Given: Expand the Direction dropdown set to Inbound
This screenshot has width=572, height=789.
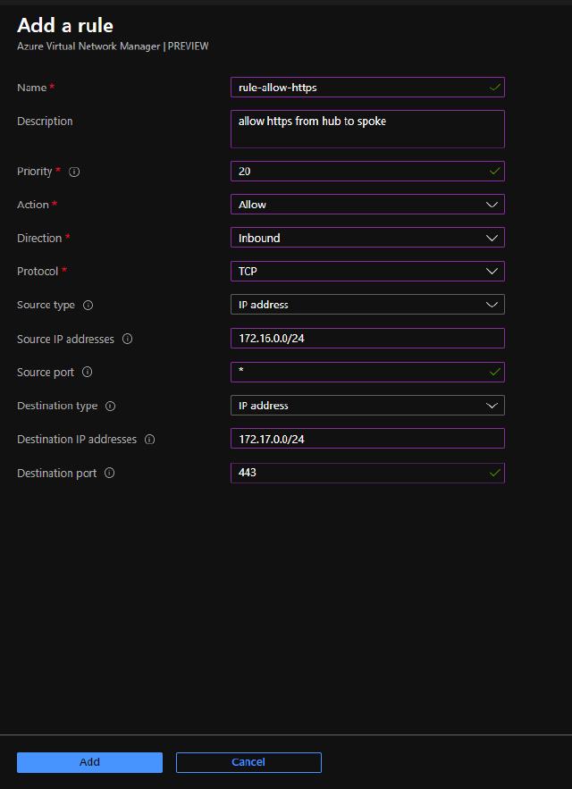Looking at the screenshot, I should 367,238.
